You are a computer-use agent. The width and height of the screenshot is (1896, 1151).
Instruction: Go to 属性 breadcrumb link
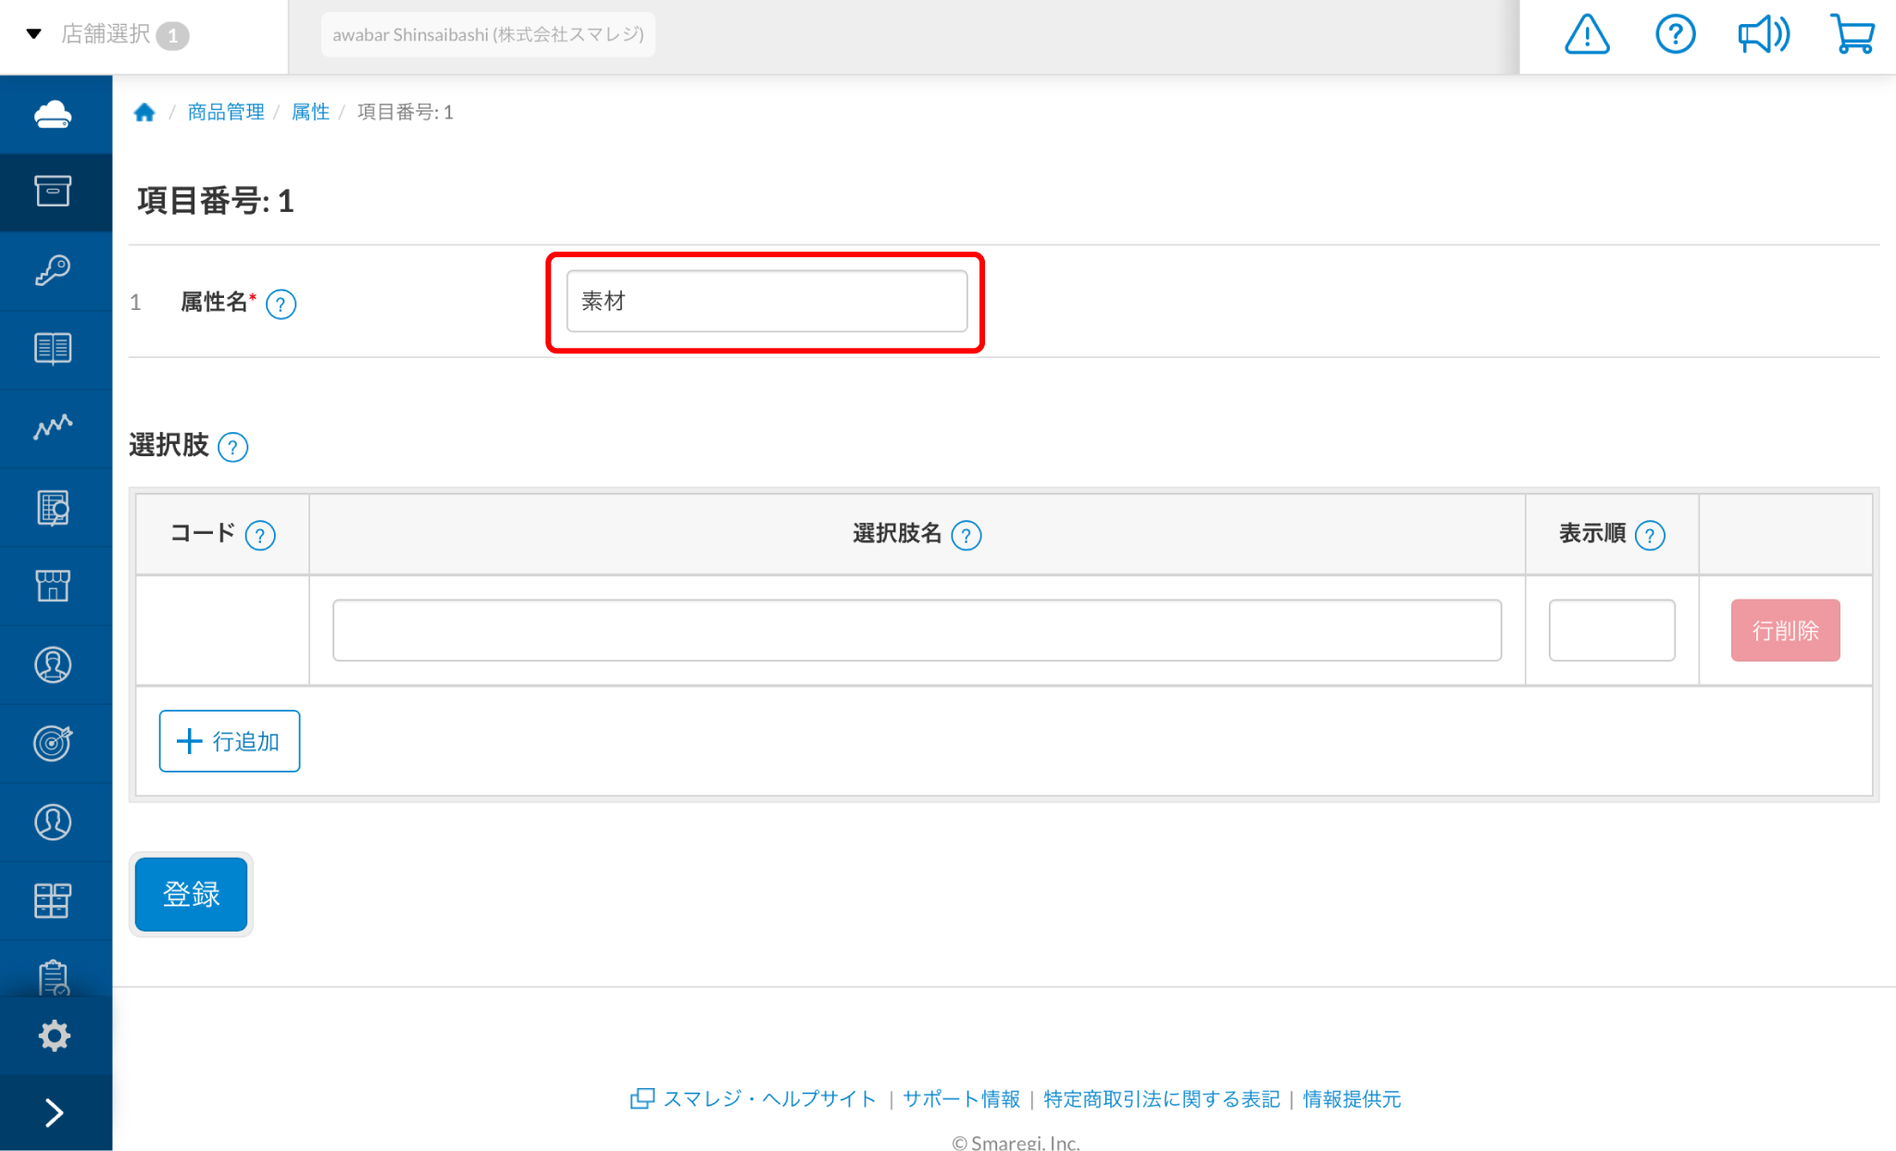310,112
